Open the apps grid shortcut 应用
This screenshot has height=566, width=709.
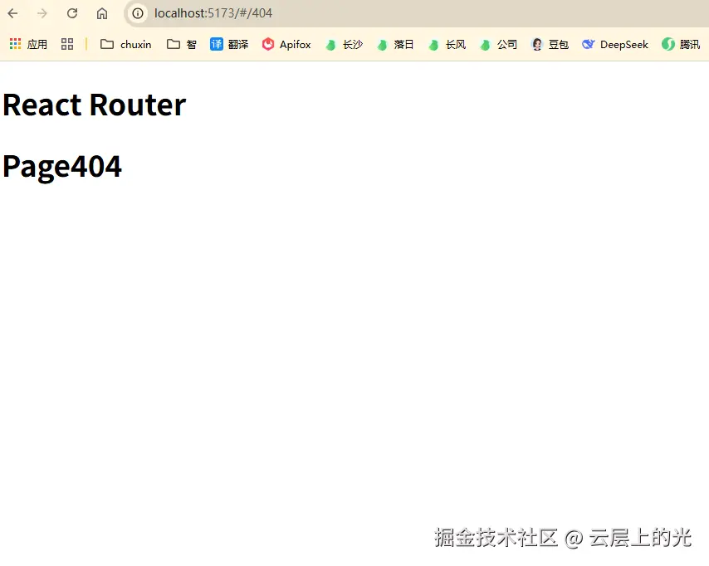[28, 44]
